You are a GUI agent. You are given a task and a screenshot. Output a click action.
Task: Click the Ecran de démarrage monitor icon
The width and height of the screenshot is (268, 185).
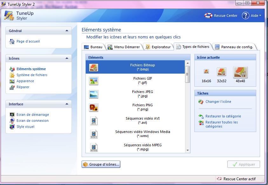coord(12,115)
